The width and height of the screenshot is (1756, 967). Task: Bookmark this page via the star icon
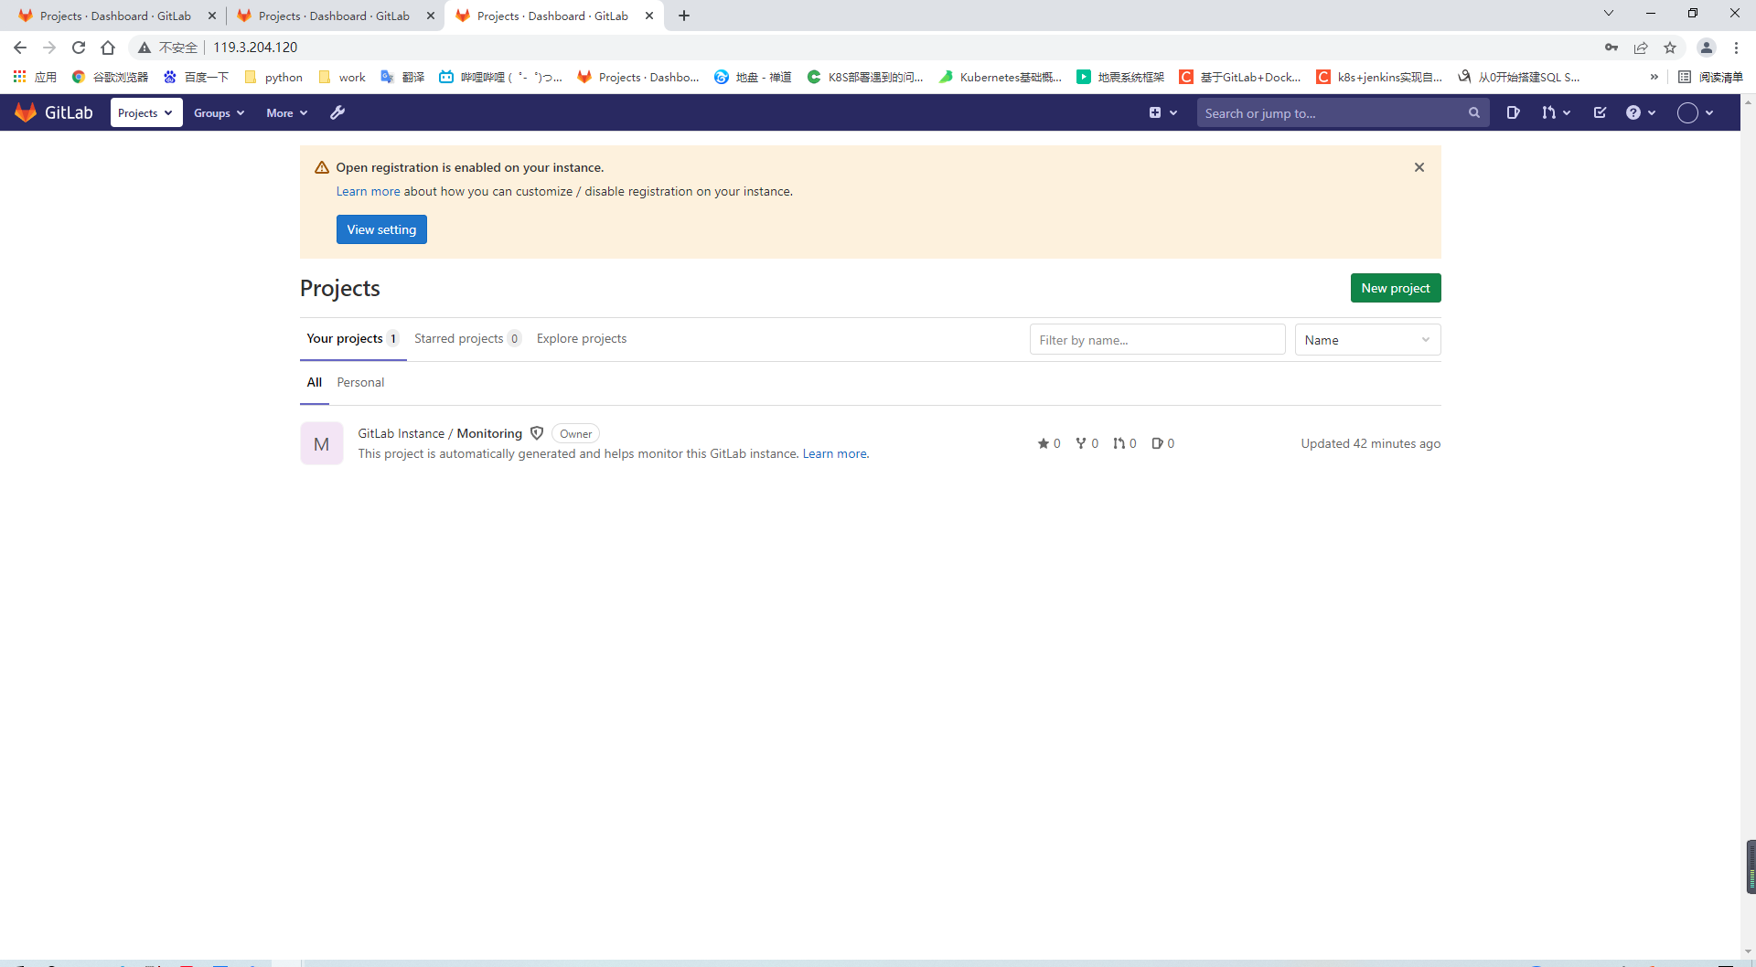click(1671, 48)
